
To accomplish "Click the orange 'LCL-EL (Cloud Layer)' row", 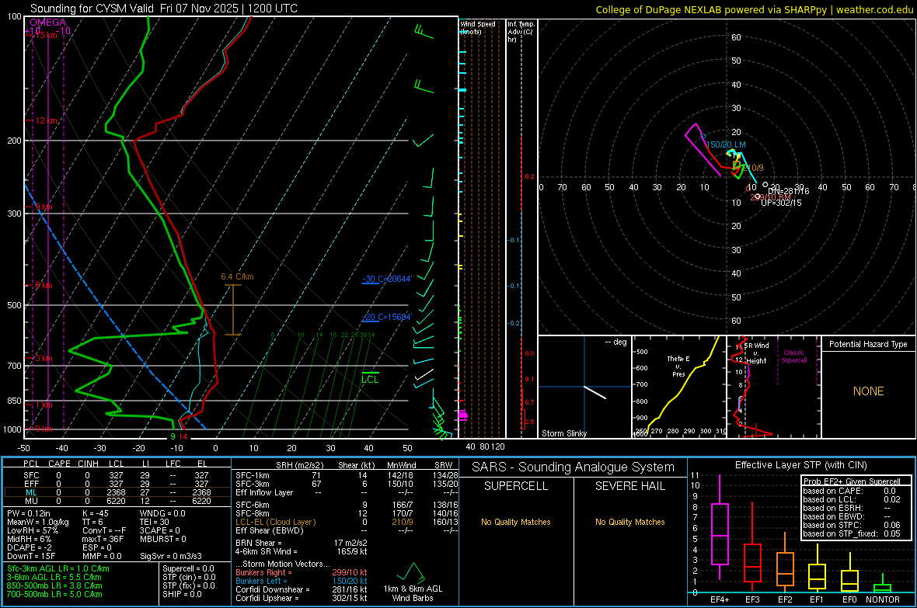I will [x=347, y=522].
